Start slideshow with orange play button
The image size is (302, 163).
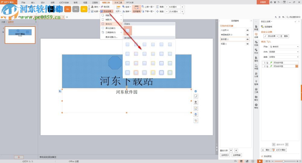[260, 161]
